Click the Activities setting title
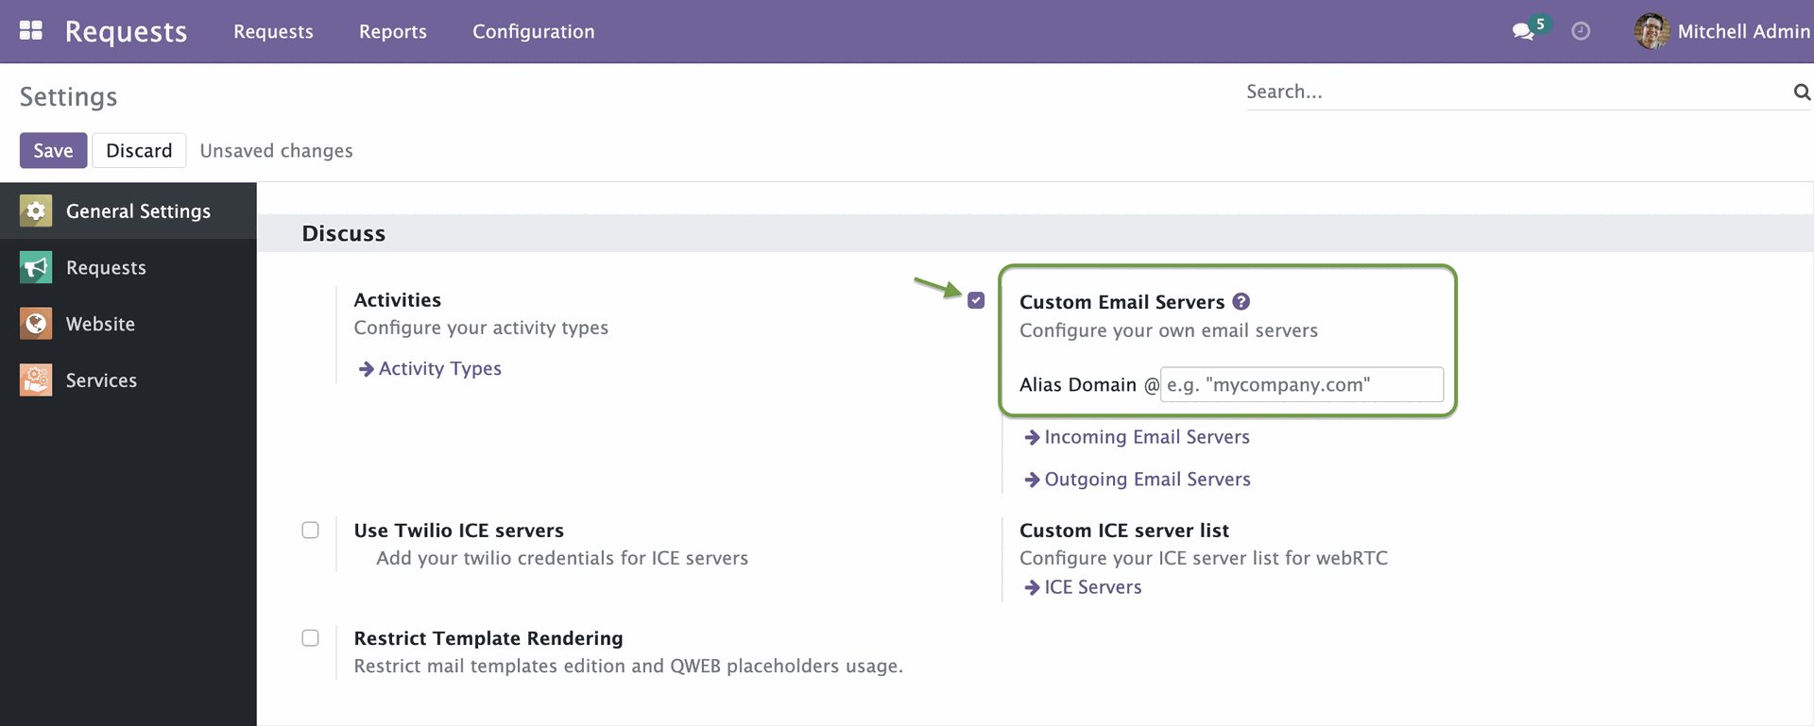 coord(398,299)
